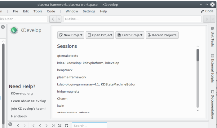Viewport: 217px width, 128px height.
Task: Close the bottom panel with the X icon
Action: point(10,124)
